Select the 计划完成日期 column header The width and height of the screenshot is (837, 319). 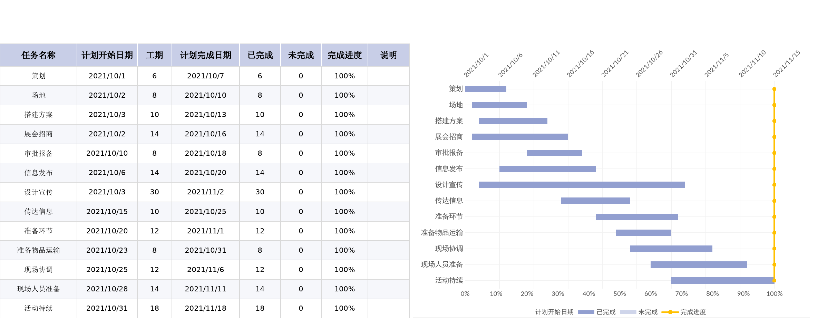point(206,55)
